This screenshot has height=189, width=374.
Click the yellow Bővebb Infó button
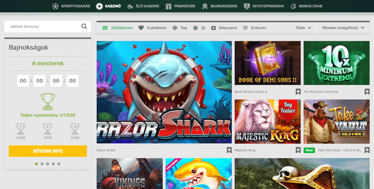click(x=48, y=151)
